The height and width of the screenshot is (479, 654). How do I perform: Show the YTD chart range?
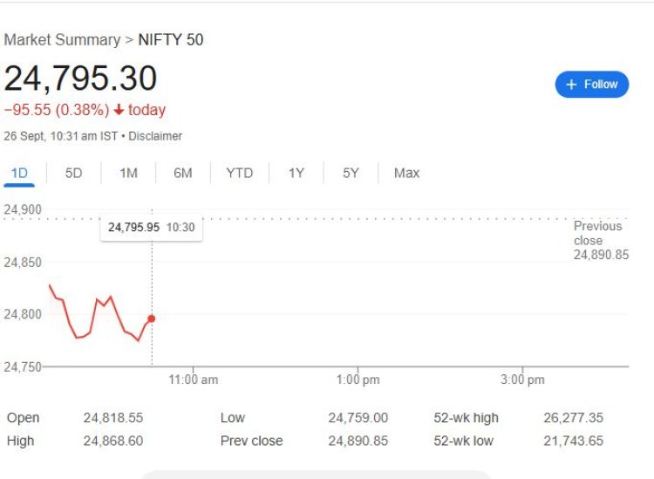239,173
